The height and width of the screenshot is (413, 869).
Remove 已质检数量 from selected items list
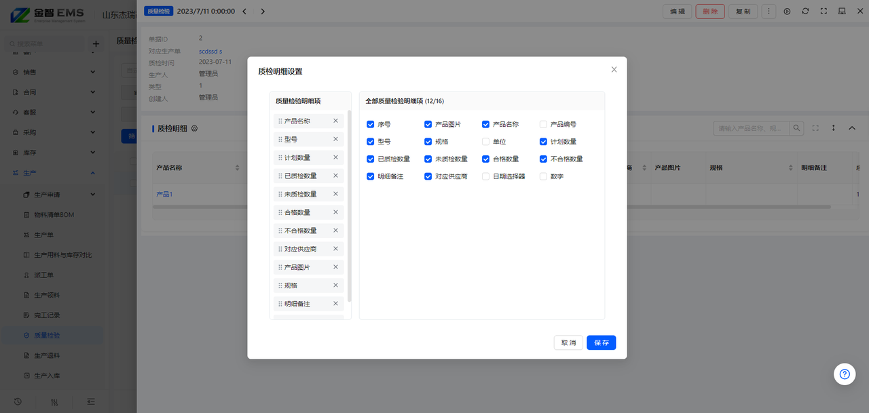[x=335, y=176]
